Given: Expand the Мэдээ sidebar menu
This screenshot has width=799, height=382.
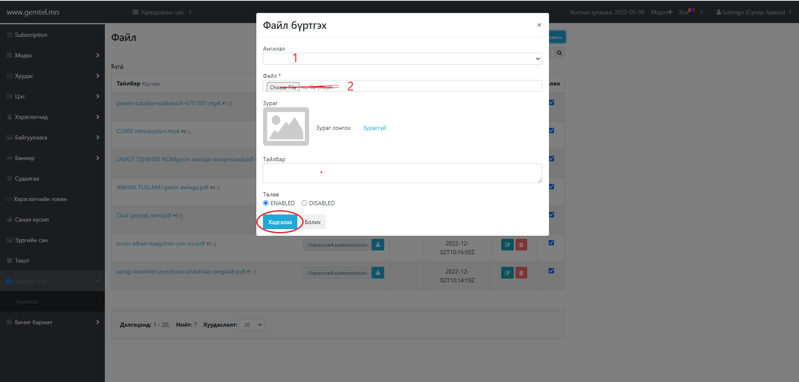Looking at the screenshot, I should coord(52,55).
